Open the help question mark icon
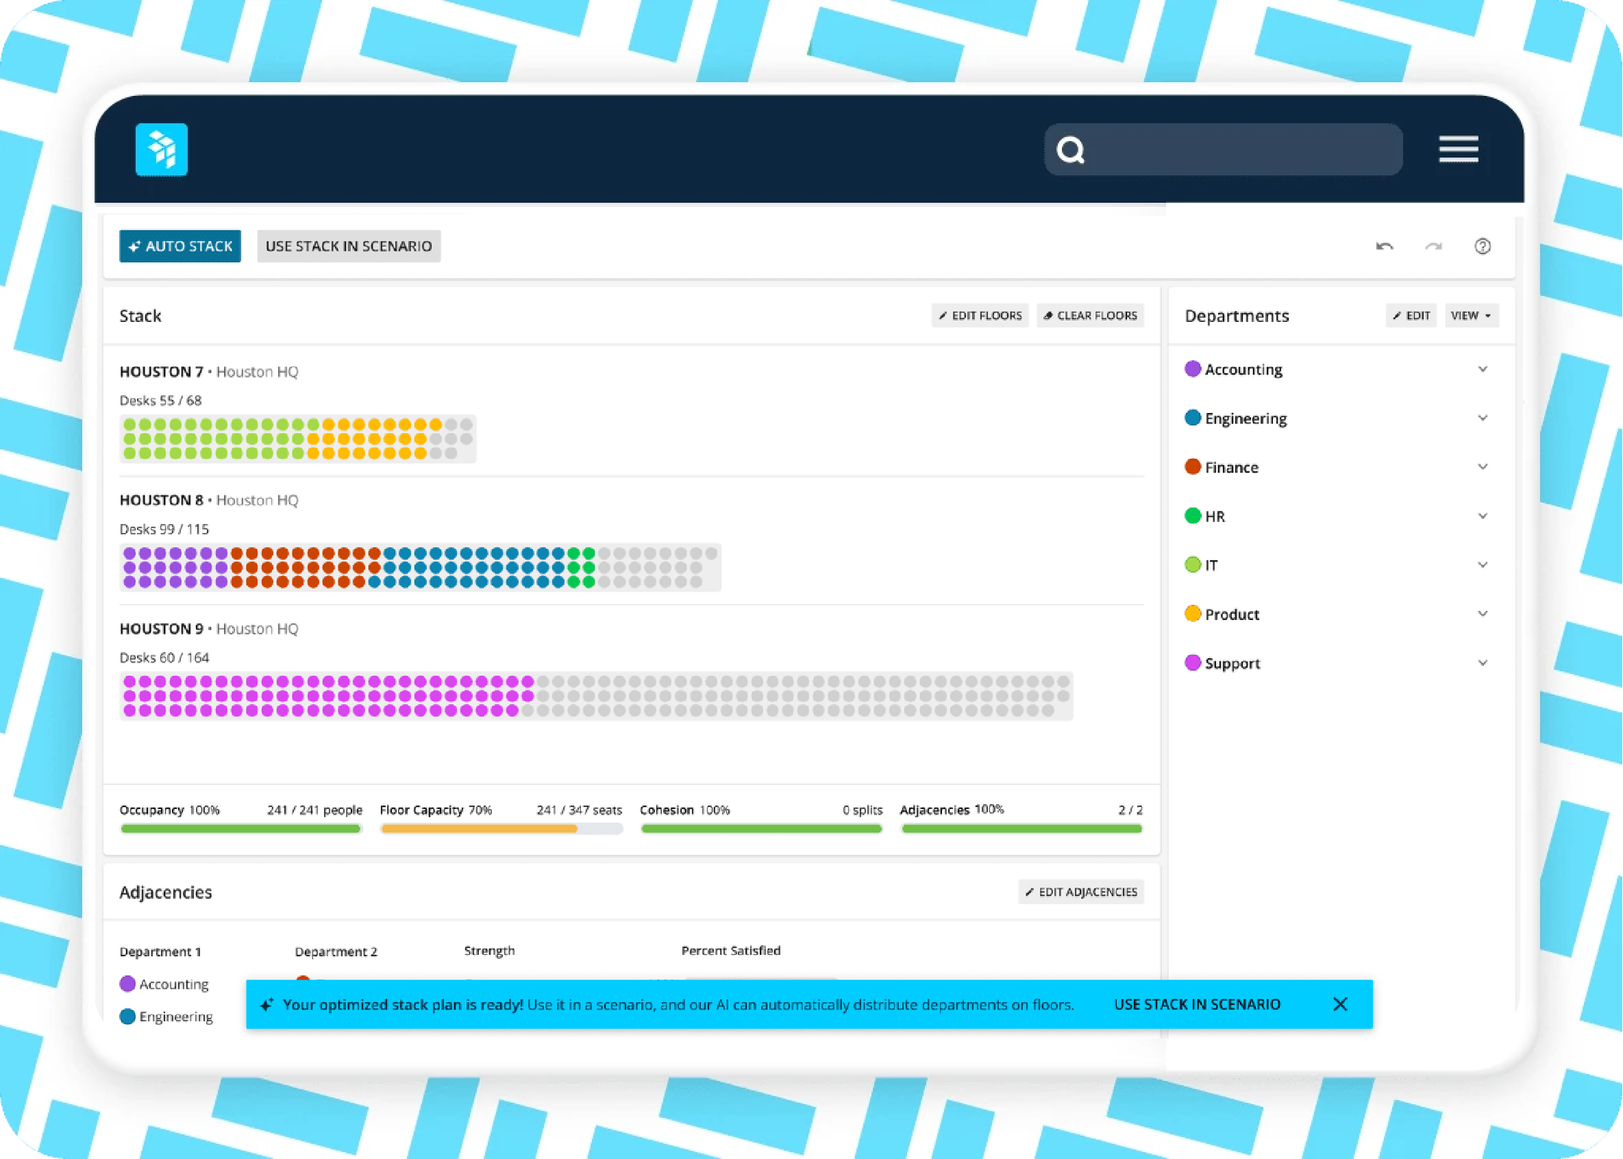The image size is (1623, 1159). [1483, 246]
